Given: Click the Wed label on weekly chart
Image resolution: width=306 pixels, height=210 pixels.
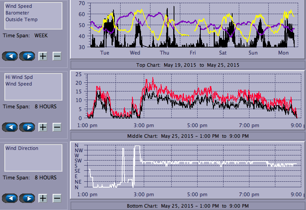Looking at the screenshot, I should [x=135, y=53].
